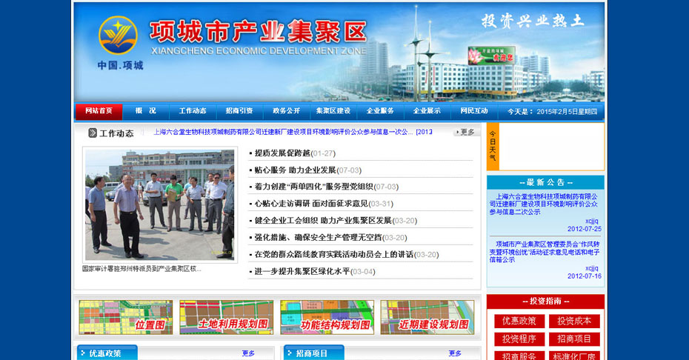Open the article 健全企业工会组织 助力产业集聚区发展

[323, 221]
